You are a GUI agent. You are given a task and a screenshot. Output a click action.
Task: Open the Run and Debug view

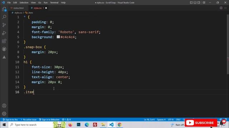[4, 33]
